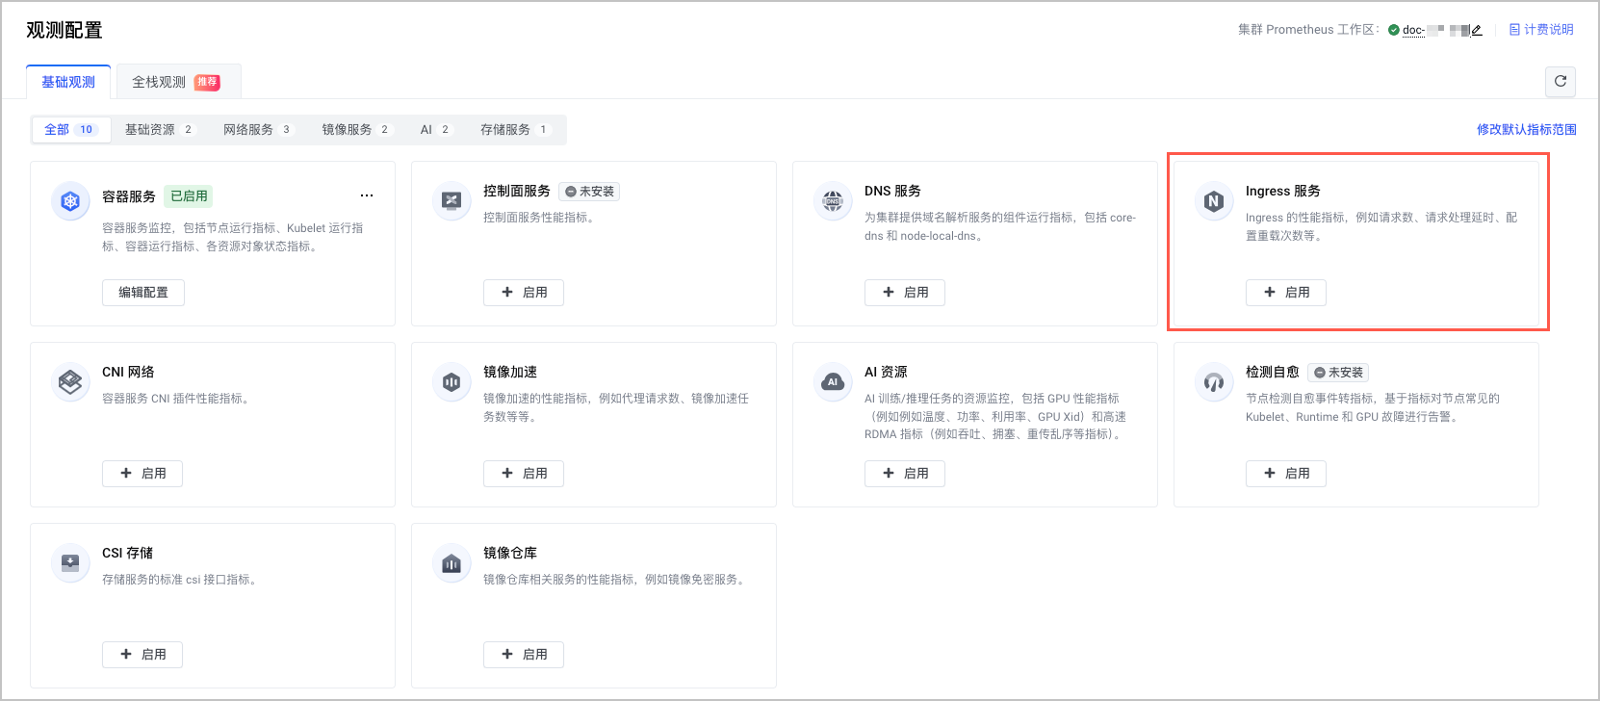Click the 计费说明 document icon
The image size is (1600, 701).
1514,30
